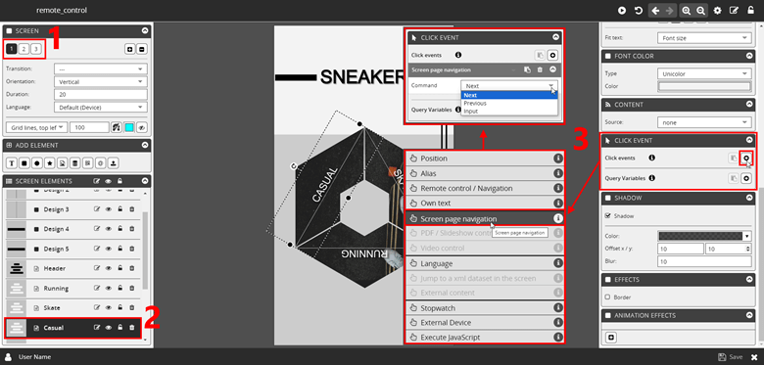This screenshot has width=764, height=365.
Task: Uncheck the Shadow checkbox
Action: point(607,215)
